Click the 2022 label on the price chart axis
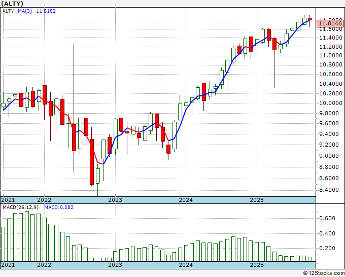 click(x=44, y=200)
